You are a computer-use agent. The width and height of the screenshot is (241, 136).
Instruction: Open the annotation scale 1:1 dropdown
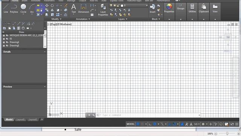tap(197, 124)
